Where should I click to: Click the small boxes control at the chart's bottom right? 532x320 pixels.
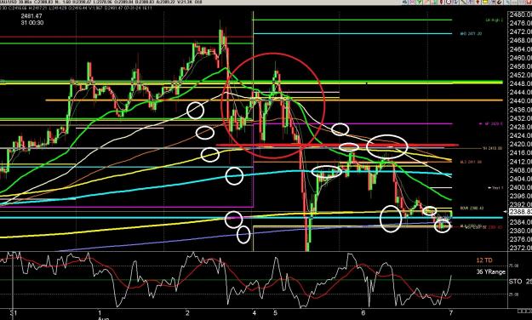524,311
